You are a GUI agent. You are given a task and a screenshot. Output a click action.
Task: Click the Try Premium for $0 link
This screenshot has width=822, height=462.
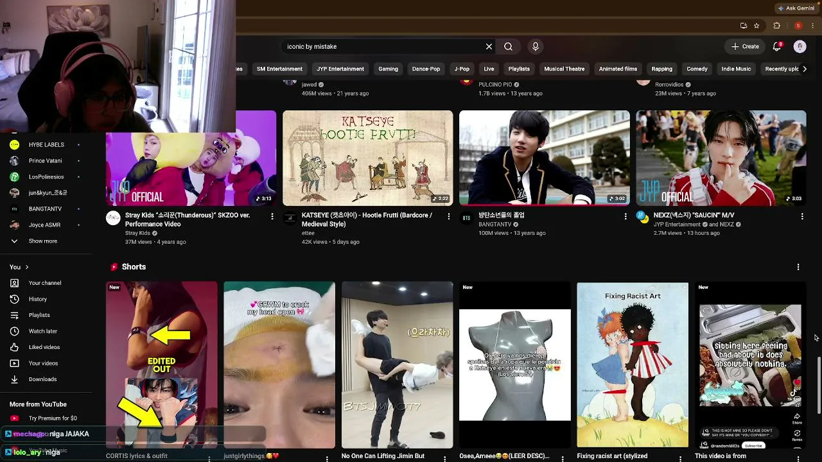coord(53,418)
